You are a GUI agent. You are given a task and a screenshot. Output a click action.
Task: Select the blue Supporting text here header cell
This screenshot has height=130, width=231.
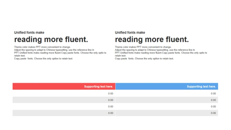(167, 86)
